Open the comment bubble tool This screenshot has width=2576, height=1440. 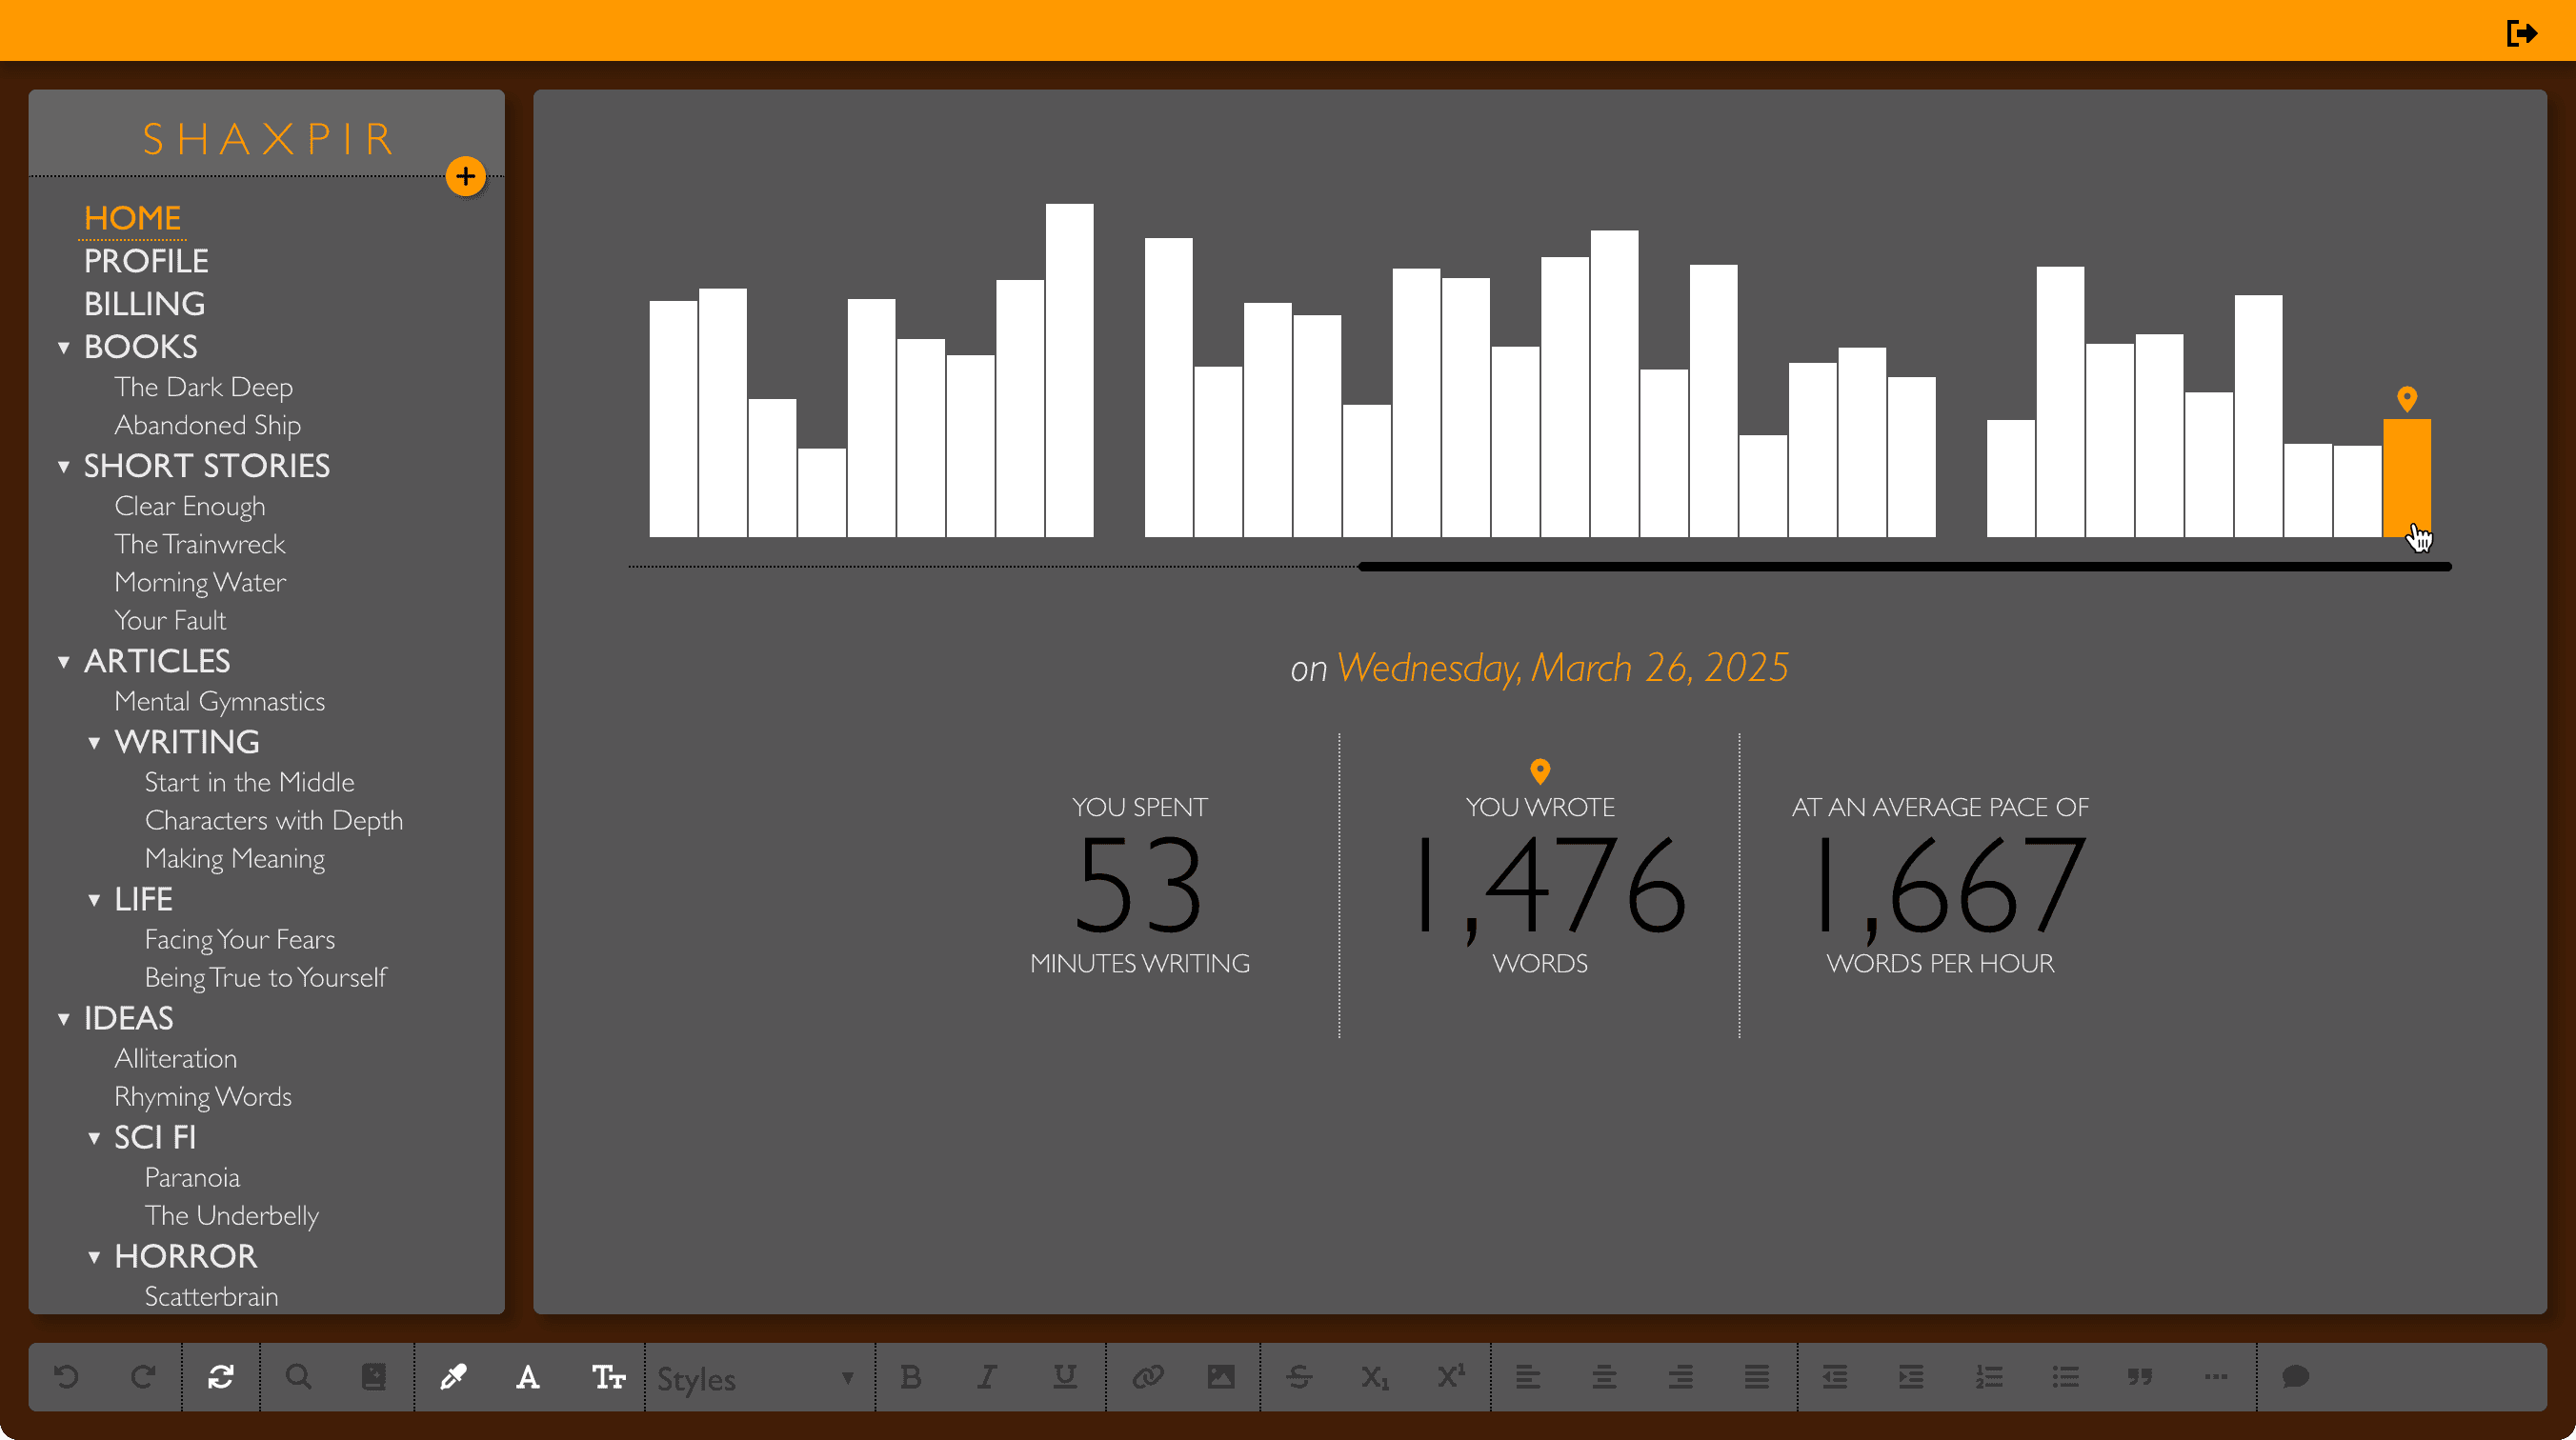click(2294, 1377)
